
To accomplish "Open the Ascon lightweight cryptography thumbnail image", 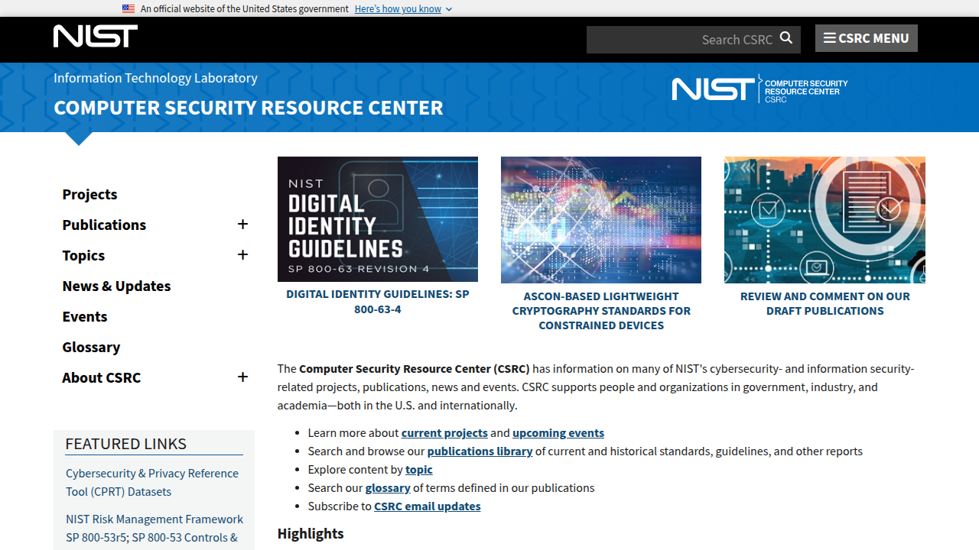I will pos(601,220).
